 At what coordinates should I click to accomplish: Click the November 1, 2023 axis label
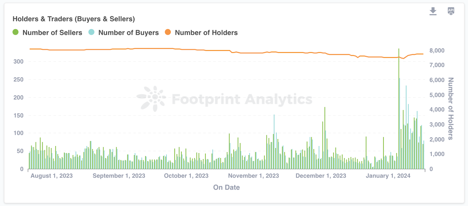[253, 176]
